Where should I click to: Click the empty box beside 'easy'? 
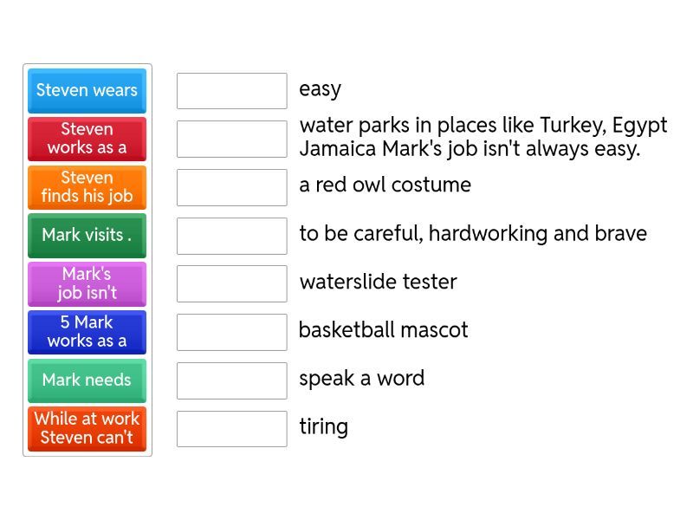(x=231, y=91)
